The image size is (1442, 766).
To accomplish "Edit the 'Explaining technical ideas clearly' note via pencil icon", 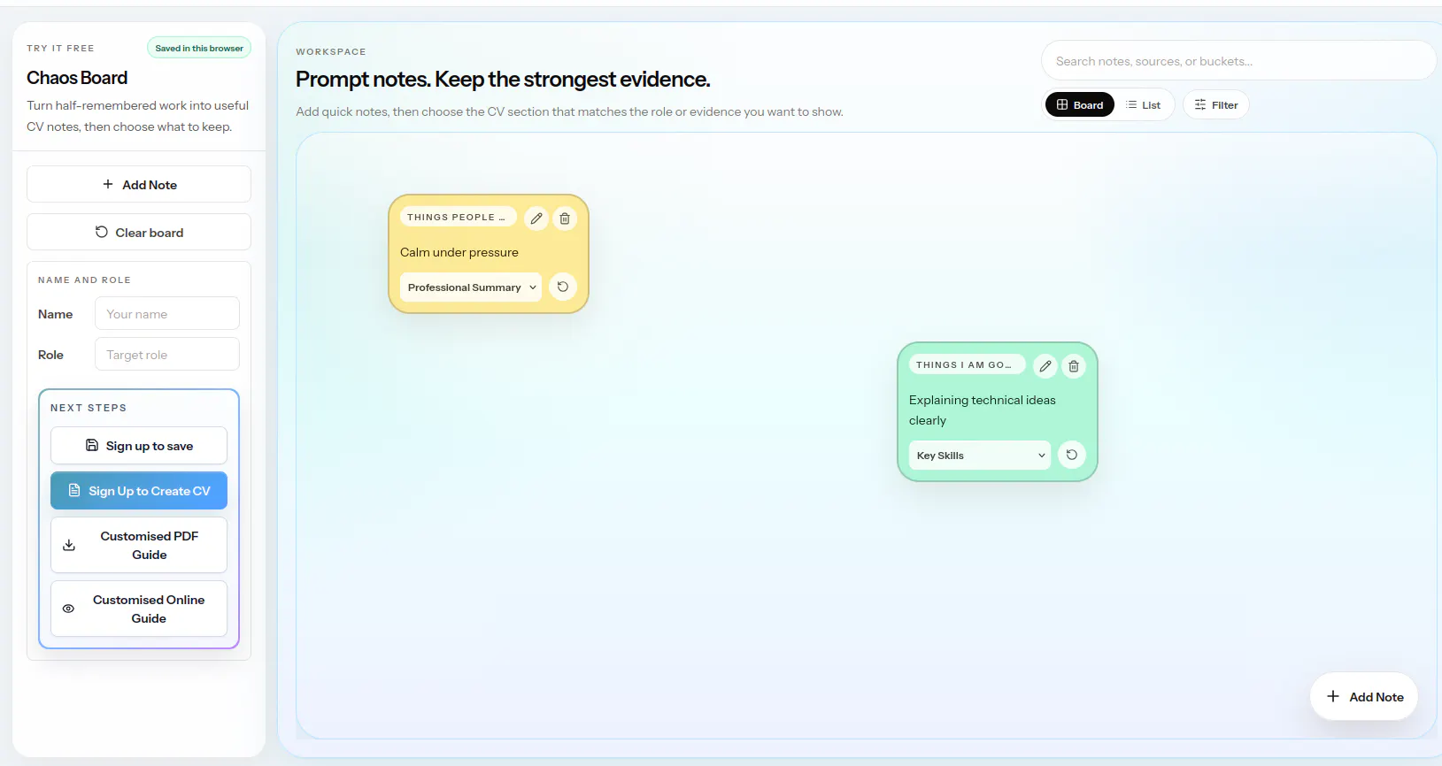I will 1045,366.
